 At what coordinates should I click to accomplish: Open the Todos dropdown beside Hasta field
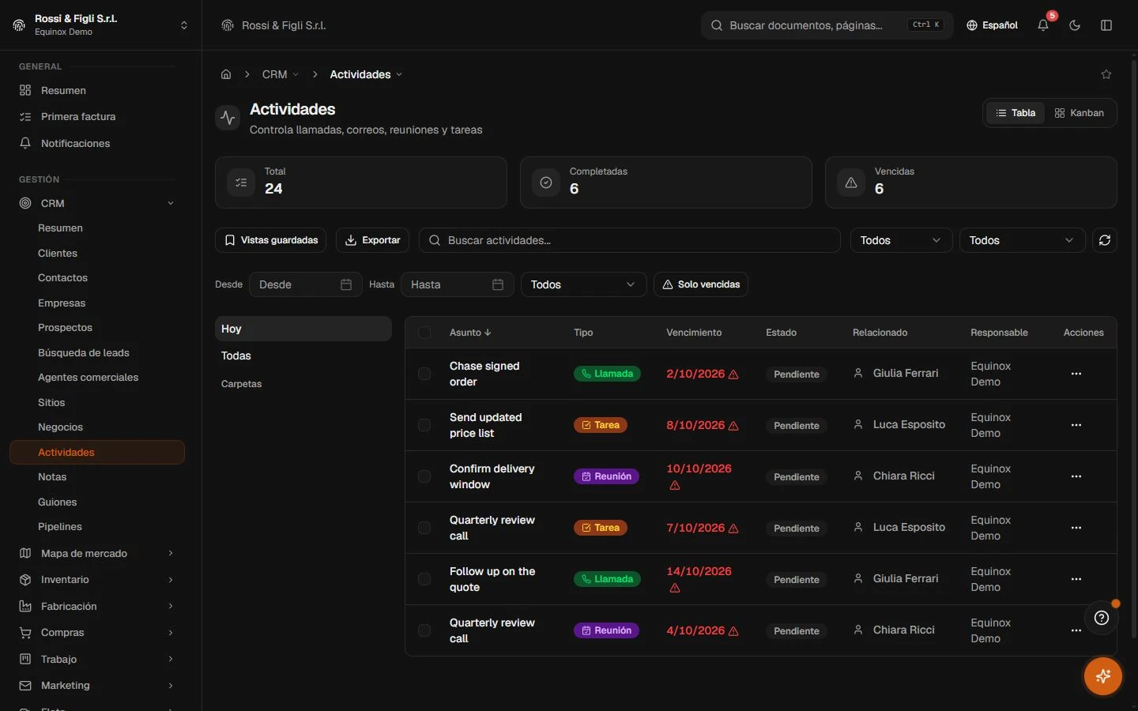583,284
